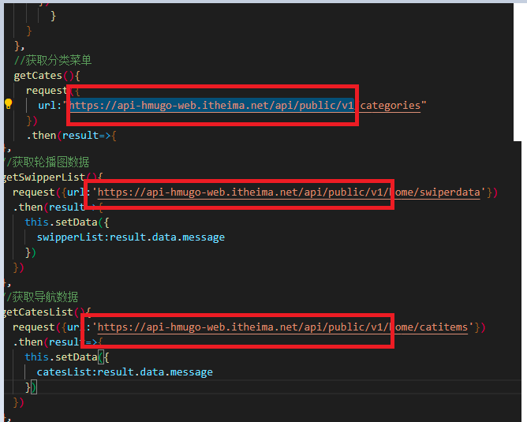Click the request call in getSwipperList
527x422 pixels.
point(34,192)
